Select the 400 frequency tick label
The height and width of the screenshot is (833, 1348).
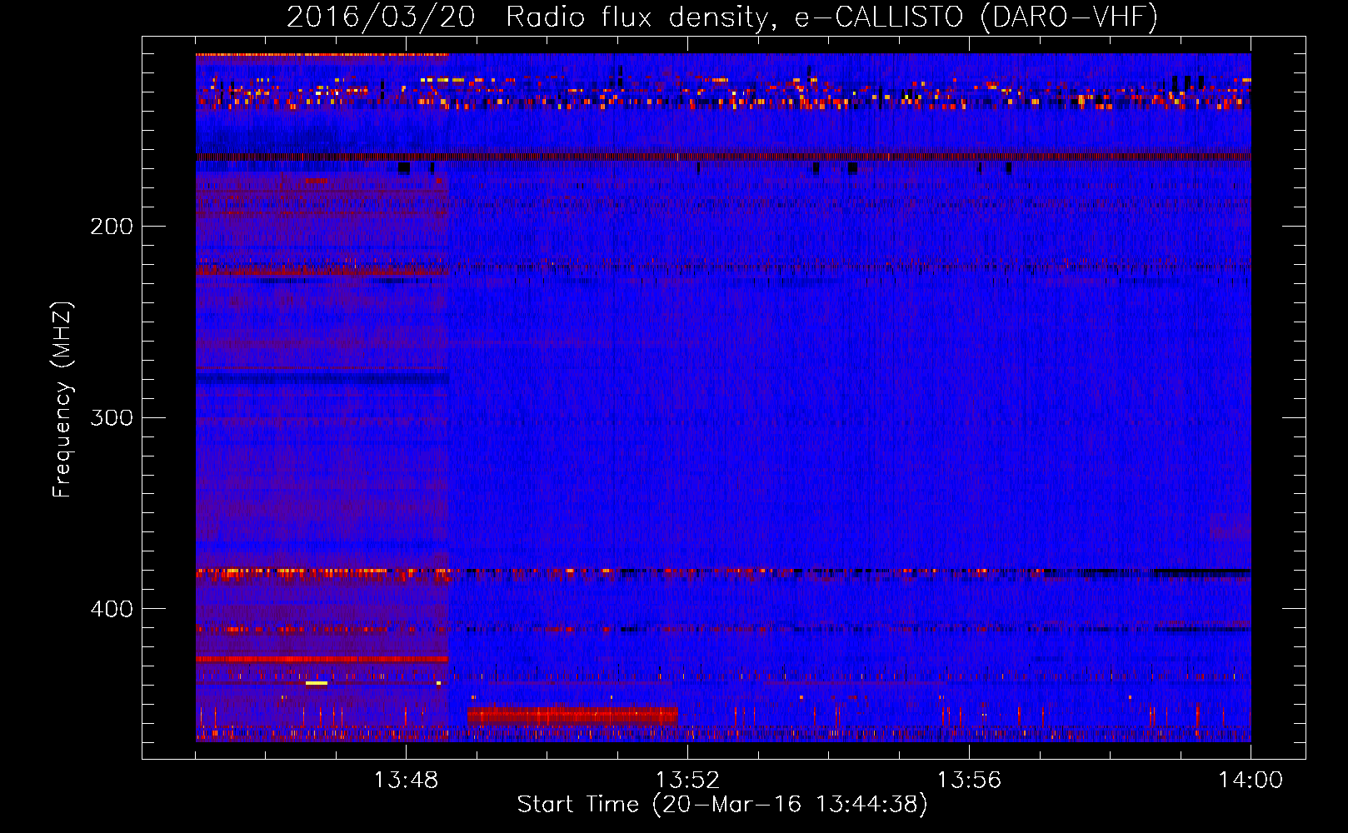112,609
